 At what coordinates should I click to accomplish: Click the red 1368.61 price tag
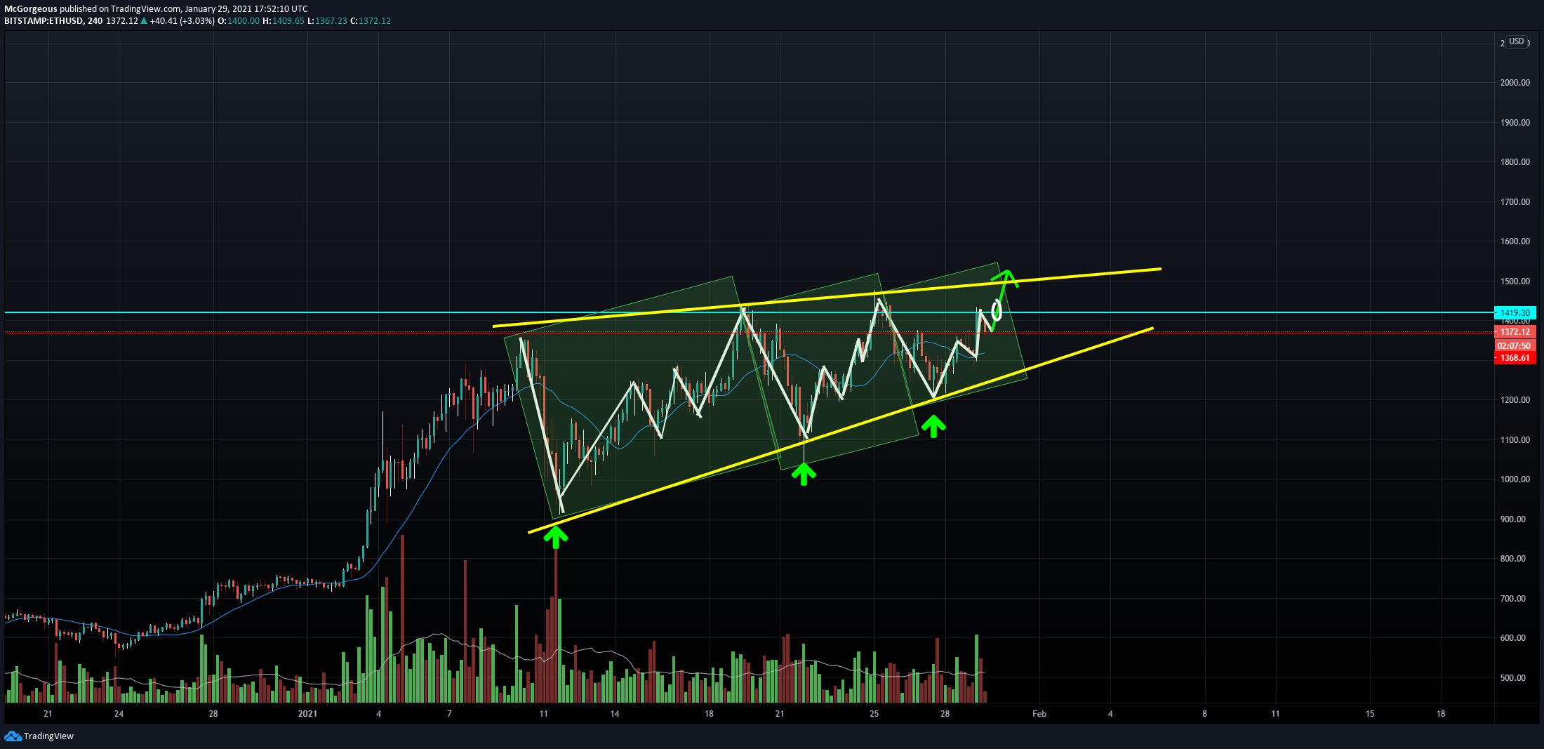1515,358
